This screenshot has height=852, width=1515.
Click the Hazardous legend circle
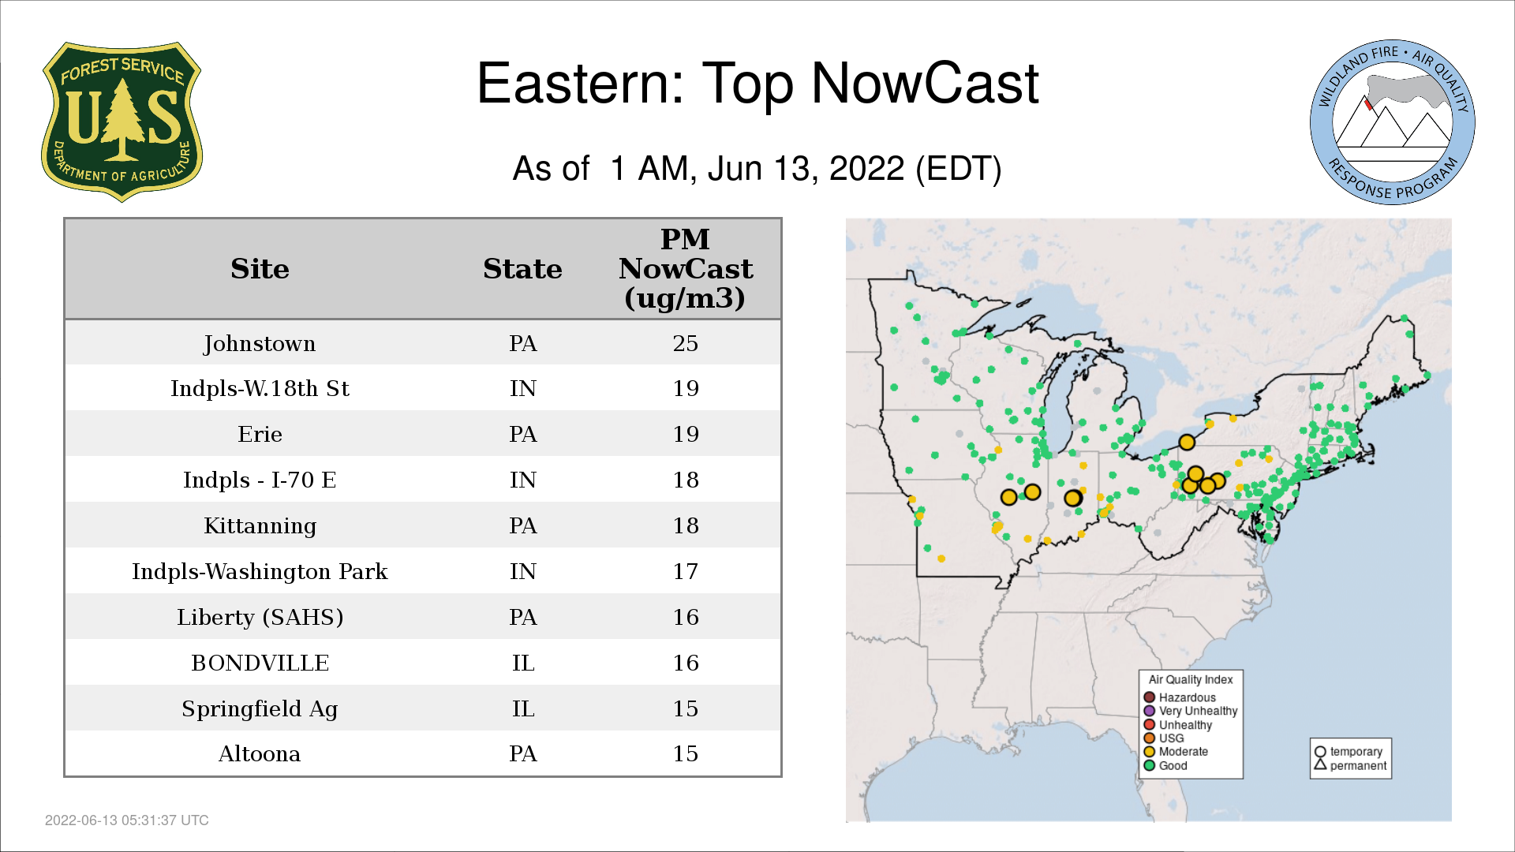[x=1149, y=697]
